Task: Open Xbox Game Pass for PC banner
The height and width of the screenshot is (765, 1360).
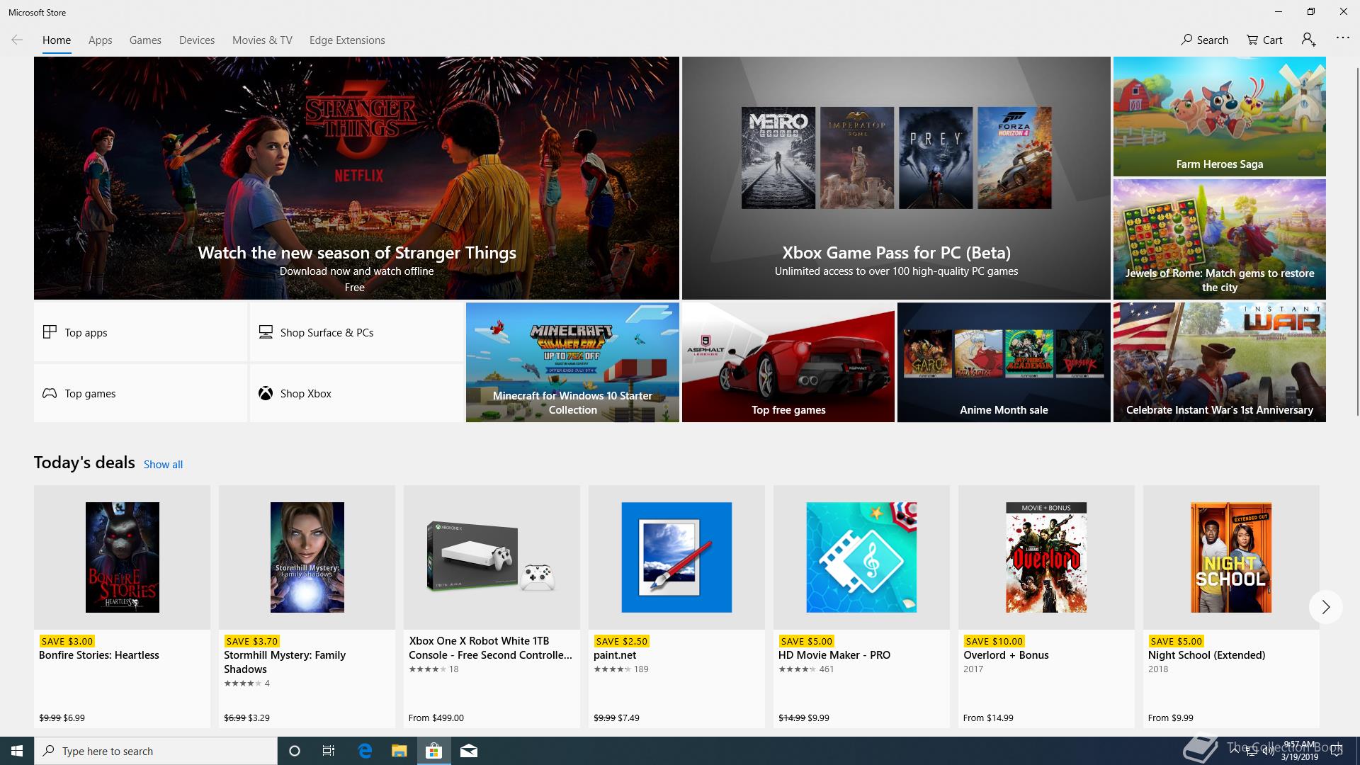Action: [896, 178]
